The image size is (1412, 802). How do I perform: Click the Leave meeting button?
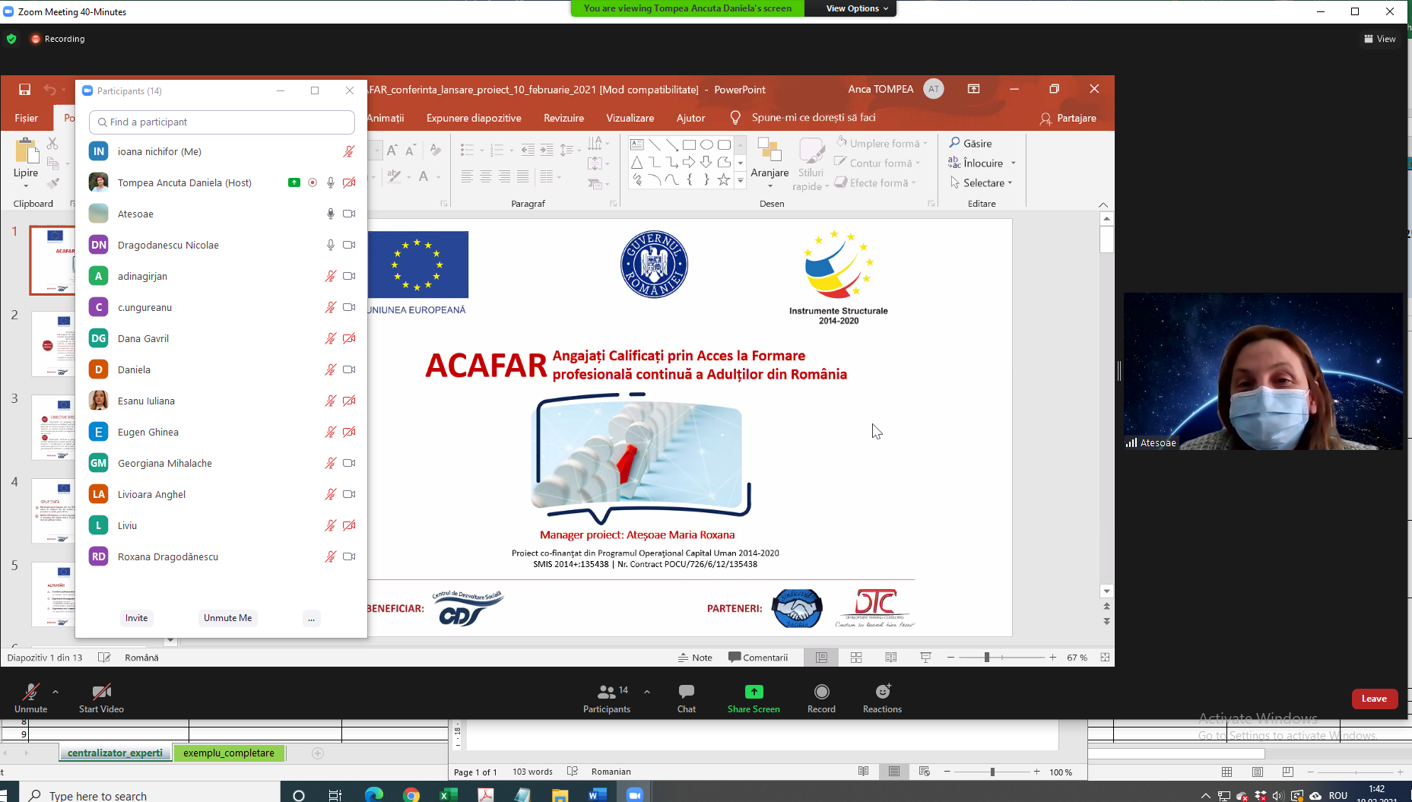pyautogui.click(x=1374, y=699)
